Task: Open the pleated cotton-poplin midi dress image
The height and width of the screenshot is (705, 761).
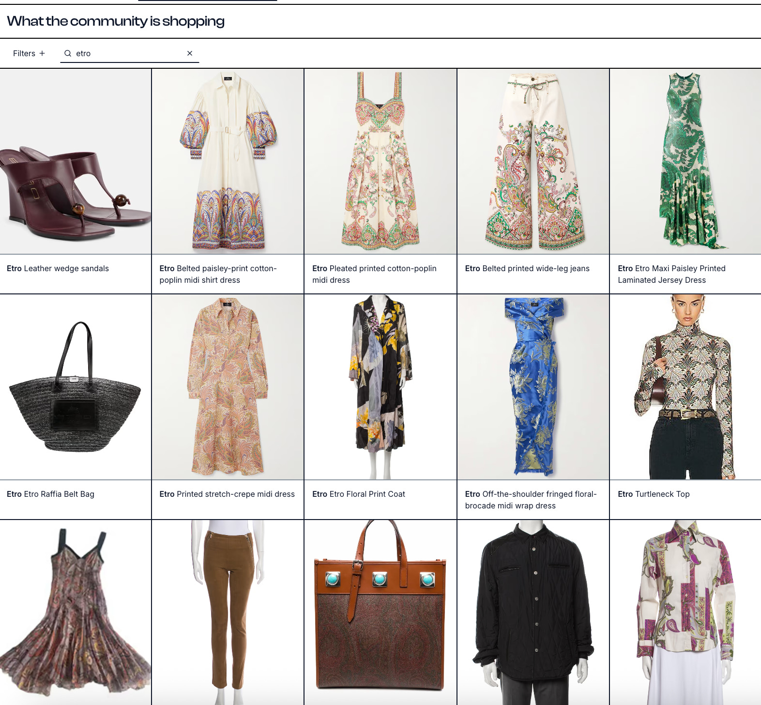Action: click(380, 161)
